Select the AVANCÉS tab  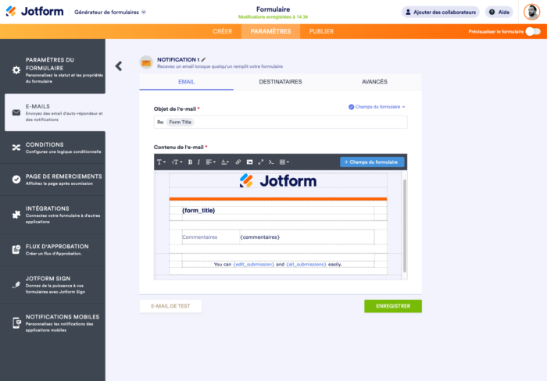click(374, 82)
